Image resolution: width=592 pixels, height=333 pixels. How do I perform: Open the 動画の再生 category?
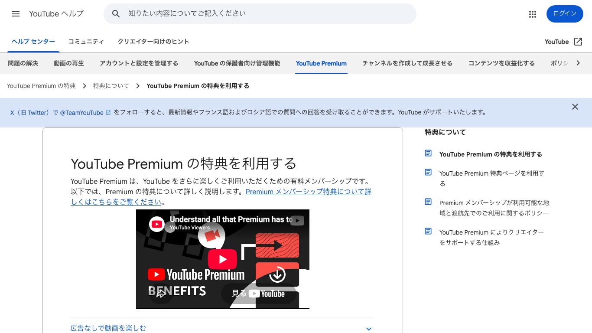pyautogui.click(x=69, y=63)
